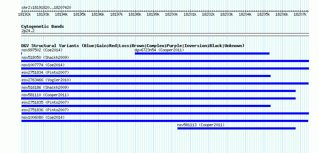Click the 18199k ruler tick label
The height and width of the screenshot is (153, 319).
point(153,14)
